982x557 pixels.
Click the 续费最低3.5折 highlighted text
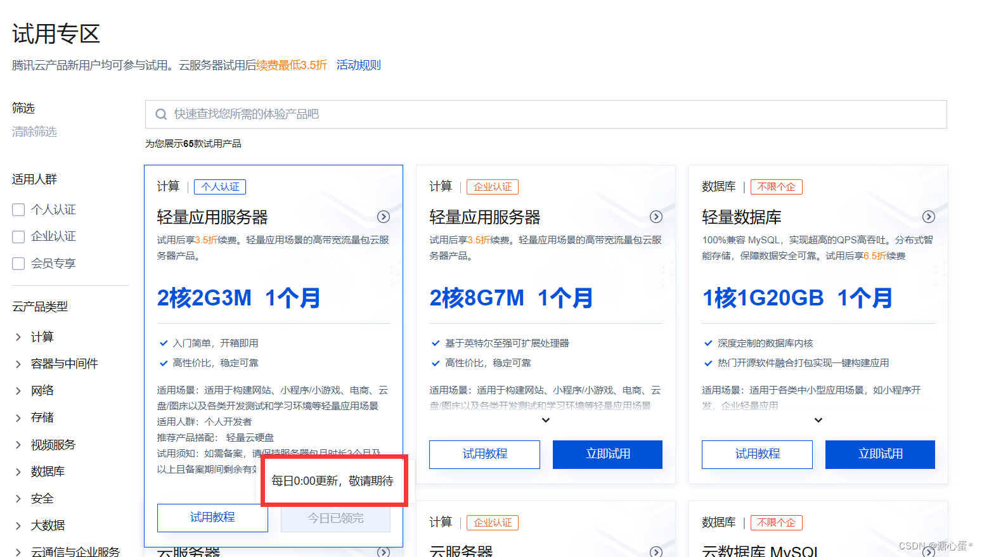point(292,65)
